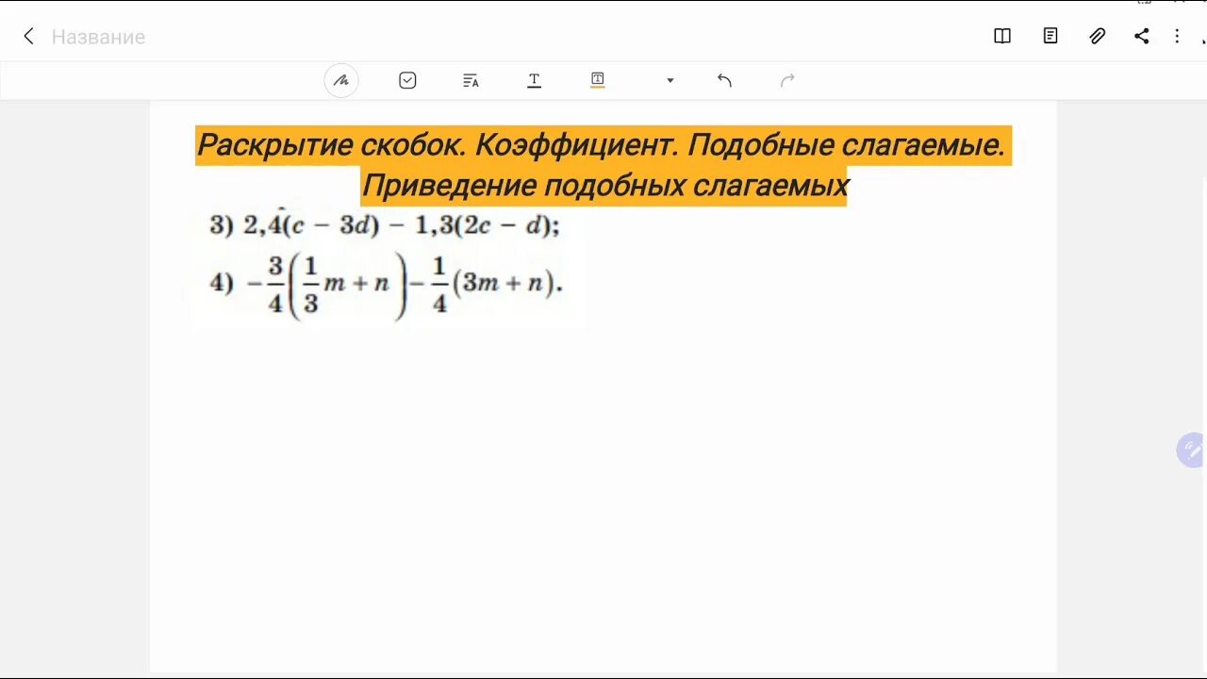Screen dimensions: 1207x679
Task: Click heading 'Раскрытие скобок. Коэффициент. Подобные слагаемые.'
Action: coord(603,145)
